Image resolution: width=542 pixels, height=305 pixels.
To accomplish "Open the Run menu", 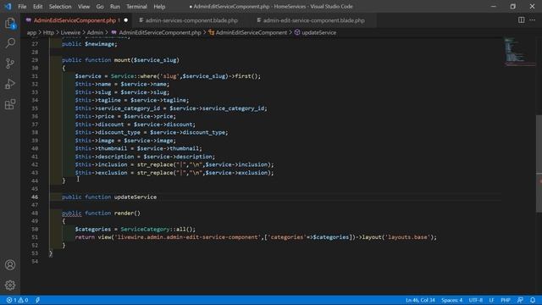I will coord(115,7).
